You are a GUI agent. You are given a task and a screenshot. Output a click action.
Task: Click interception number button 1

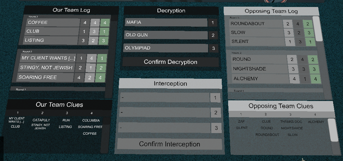click(215, 98)
